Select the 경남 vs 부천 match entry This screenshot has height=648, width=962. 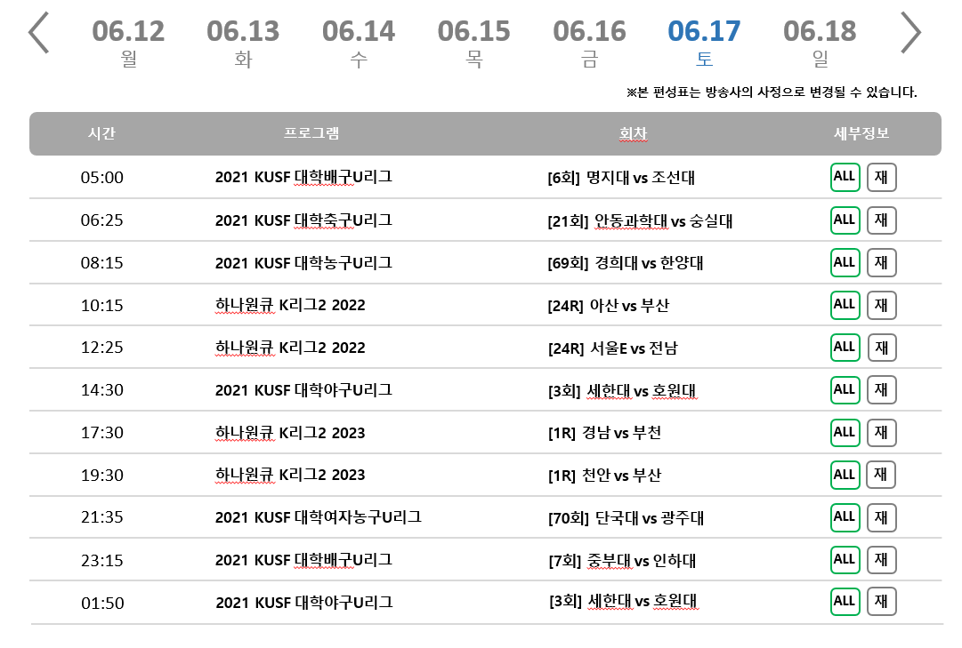click(604, 433)
